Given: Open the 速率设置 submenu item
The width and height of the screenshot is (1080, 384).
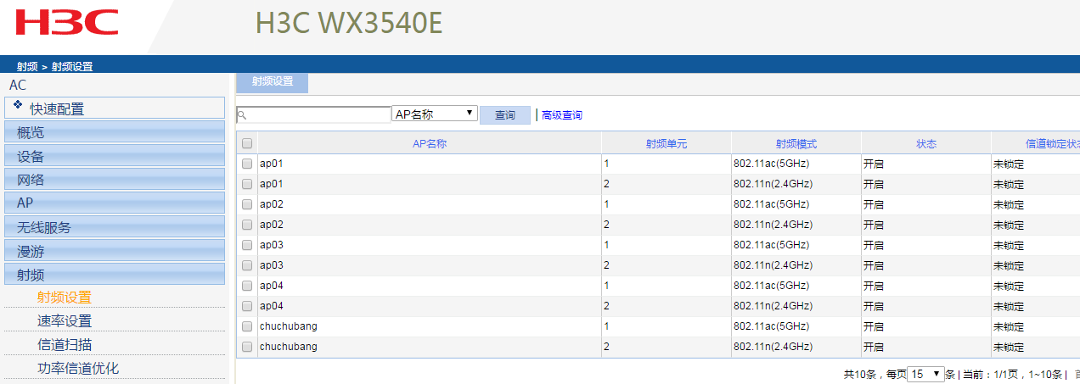Looking at the screenshot, I should pos(64,320).
